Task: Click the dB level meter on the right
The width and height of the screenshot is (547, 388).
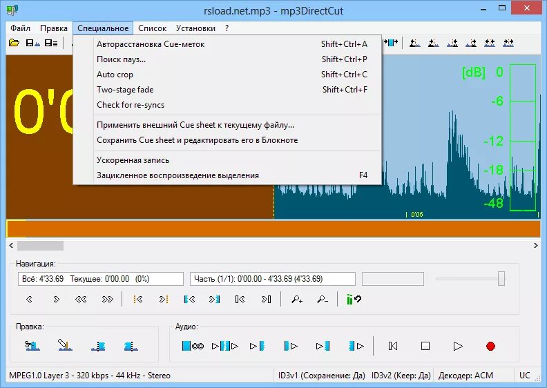Action: coord(523,137)
